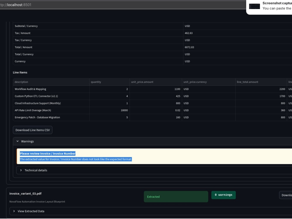Click the quantity value 18000
This screenshot has width=292, height=219.
124,110
